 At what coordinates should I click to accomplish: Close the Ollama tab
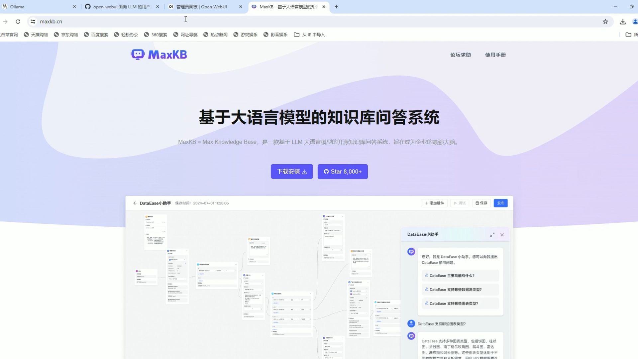[x=74, y=7]
